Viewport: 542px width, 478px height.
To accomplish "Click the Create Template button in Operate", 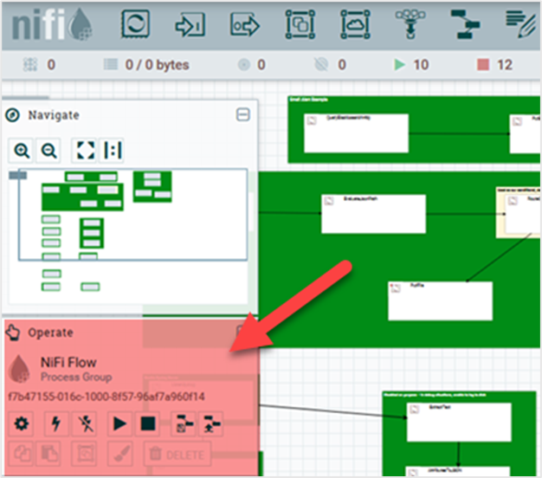I will pos(183,424).
